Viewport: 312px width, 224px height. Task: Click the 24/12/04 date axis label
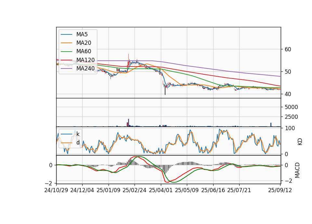pyautogui.click(x=82, y=191)
